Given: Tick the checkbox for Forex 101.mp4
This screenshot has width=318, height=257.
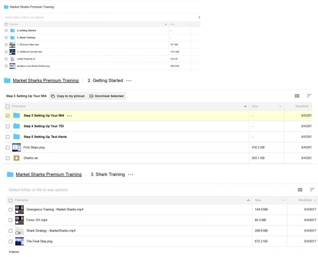Looking at the screenshot, I should (x=10, y=220).
